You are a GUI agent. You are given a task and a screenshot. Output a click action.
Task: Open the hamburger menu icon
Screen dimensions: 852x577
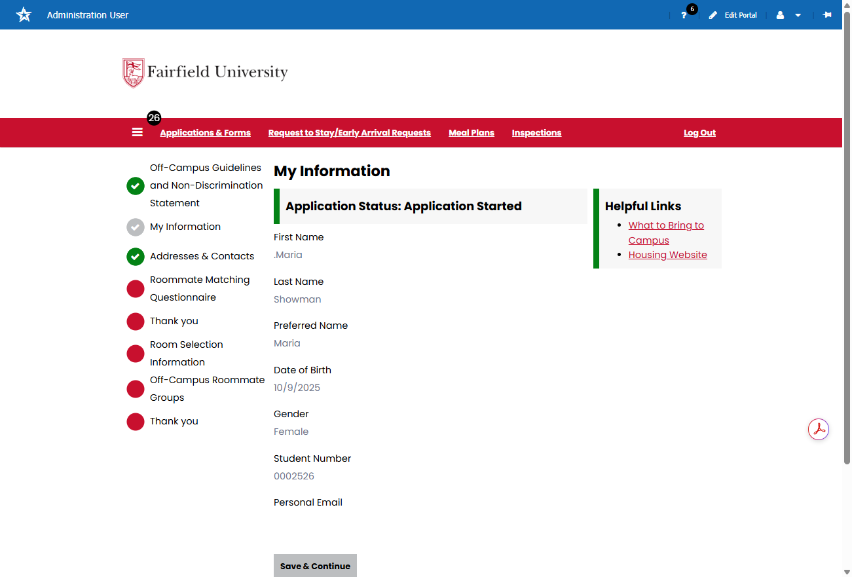click(138, 132)
